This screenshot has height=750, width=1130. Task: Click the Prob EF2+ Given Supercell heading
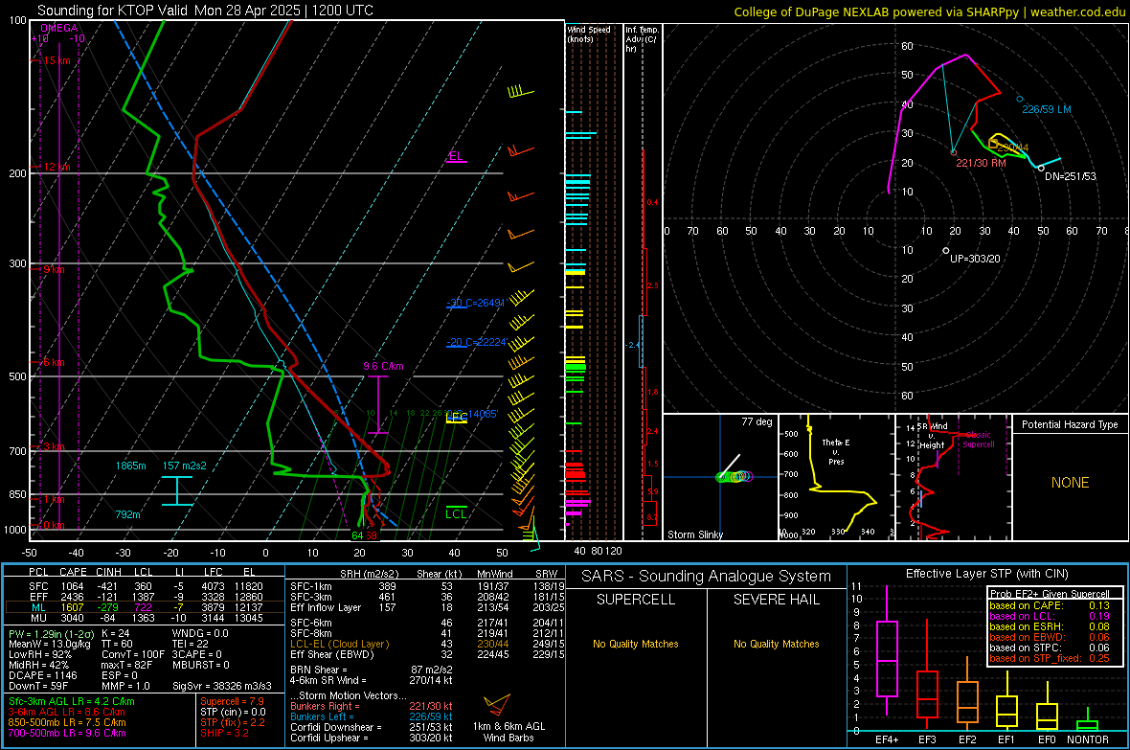pyautogui.click(x=1050, y=594)
